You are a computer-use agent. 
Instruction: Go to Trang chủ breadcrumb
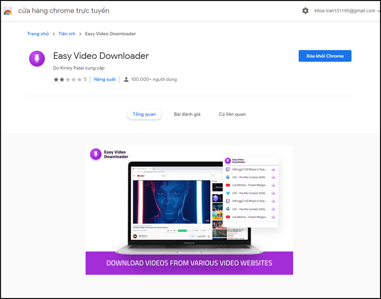coord(38,34)
